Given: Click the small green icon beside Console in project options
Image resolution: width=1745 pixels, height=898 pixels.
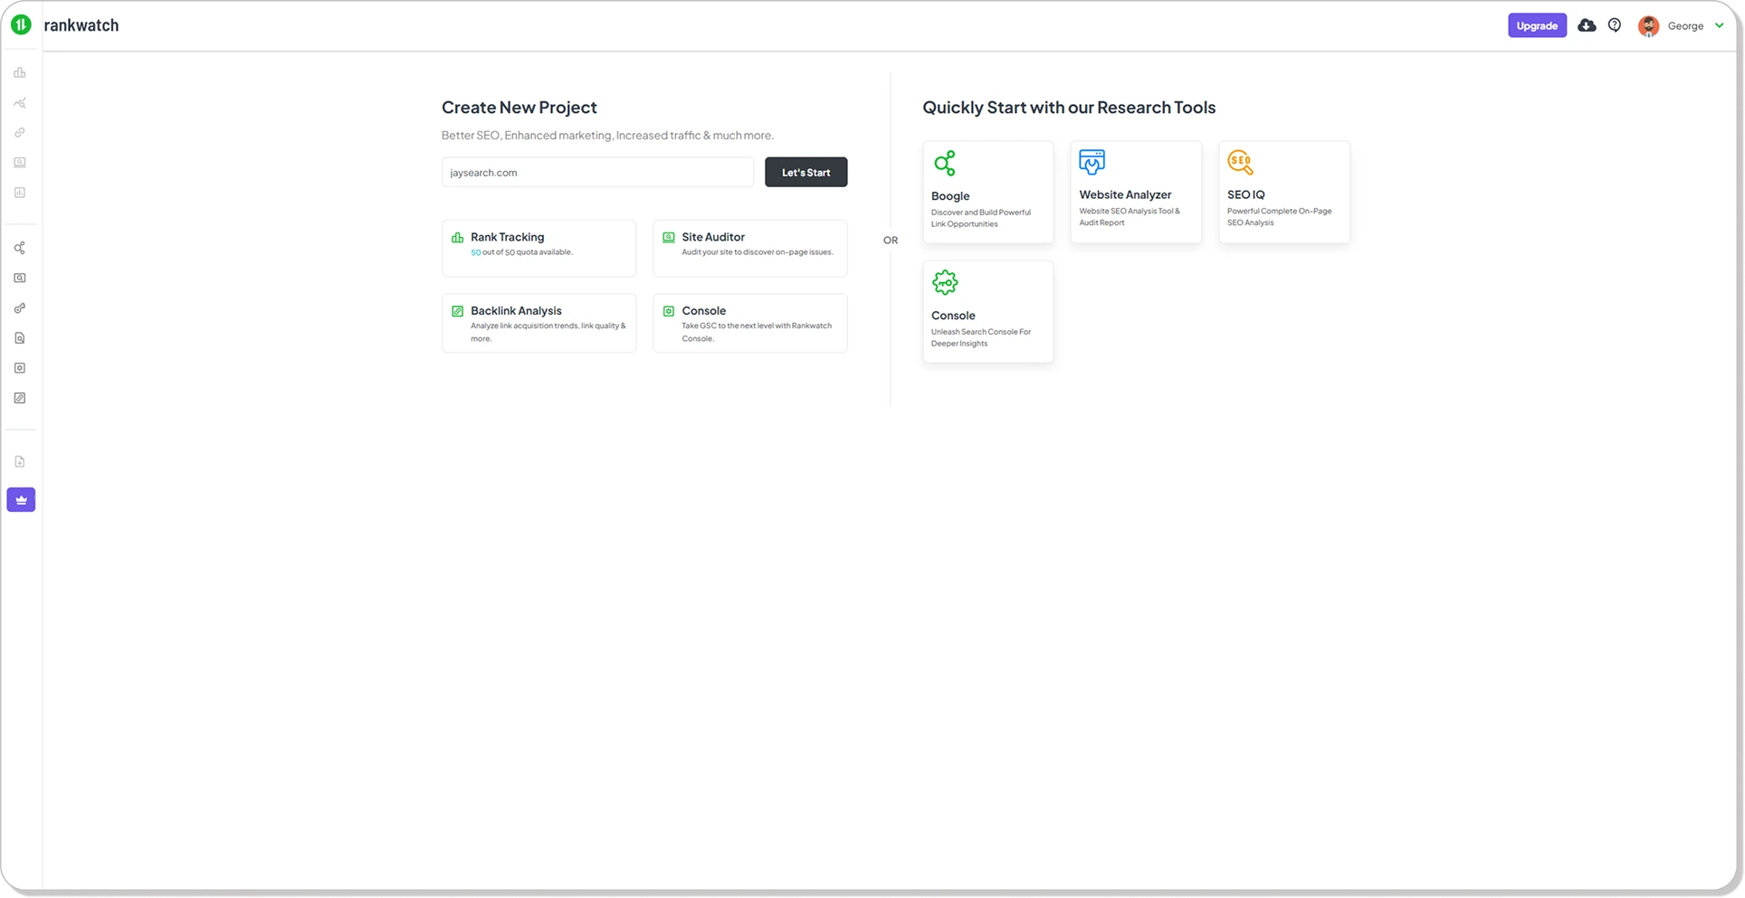Looking at the screenshot, I should pyautogui.click(x=669, y=311).
